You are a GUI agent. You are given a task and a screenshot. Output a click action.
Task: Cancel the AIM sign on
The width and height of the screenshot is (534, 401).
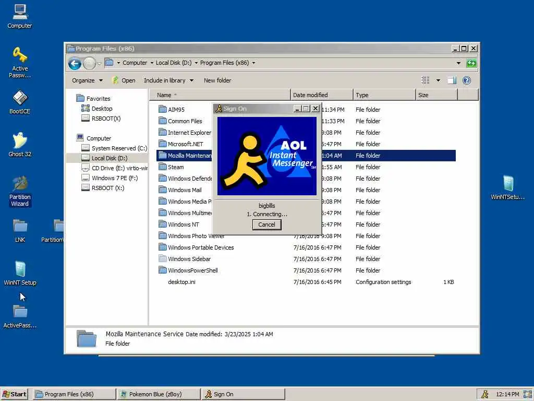tap(266, 225)
